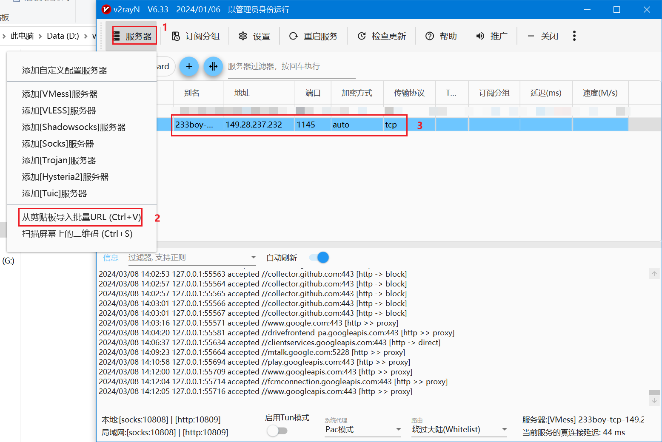The height and width of the screenshot is (442, 662).
Task: Click 此电脑 in Explorer breadcrumb
Action: pos(22,36)
